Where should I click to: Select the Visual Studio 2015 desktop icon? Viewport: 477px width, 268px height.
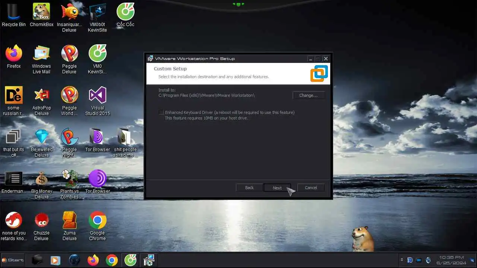coord(97,101)
